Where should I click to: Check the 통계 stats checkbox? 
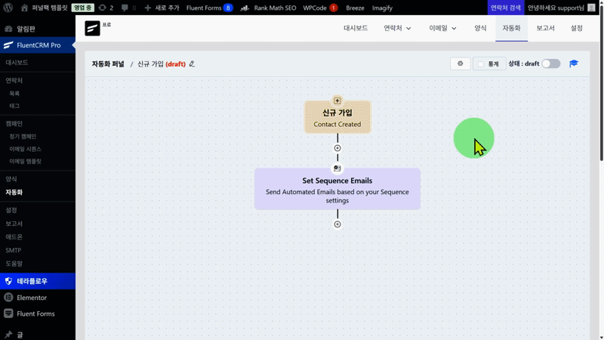480,64
